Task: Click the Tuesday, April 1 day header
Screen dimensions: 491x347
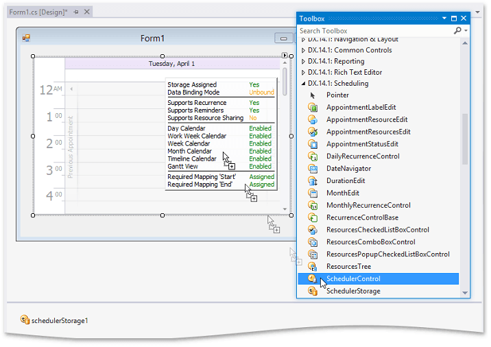Action: click(171, 64)
